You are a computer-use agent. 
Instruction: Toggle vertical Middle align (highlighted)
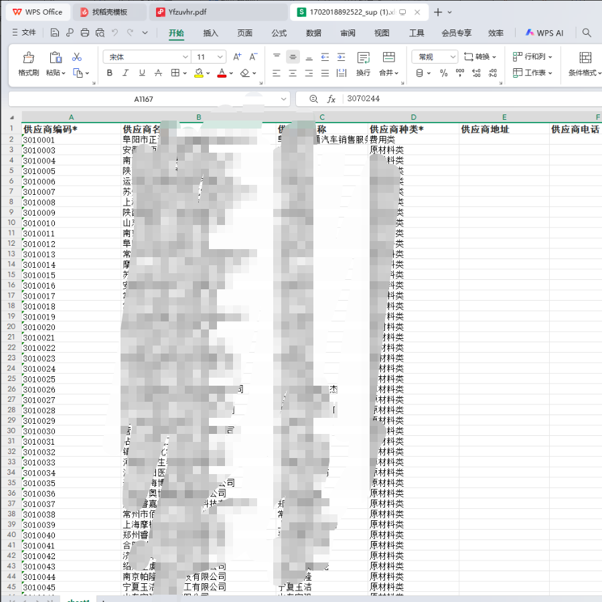pos(293,57)
